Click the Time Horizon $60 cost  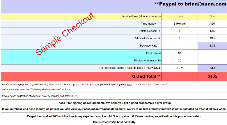coord(212,24)
